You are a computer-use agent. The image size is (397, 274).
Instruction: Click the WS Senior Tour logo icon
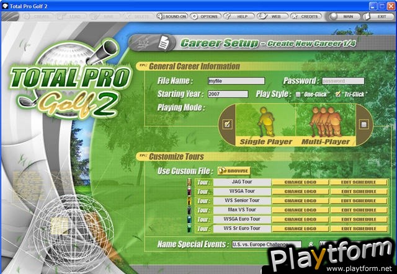pos(189,201)
